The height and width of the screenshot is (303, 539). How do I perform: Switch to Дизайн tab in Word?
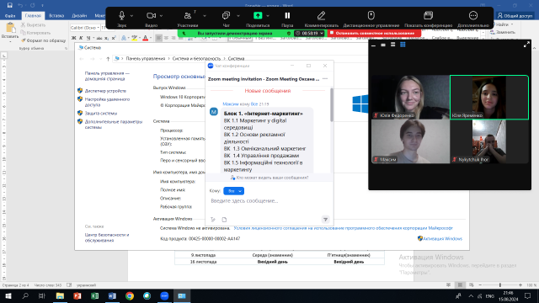pos(79,16)
